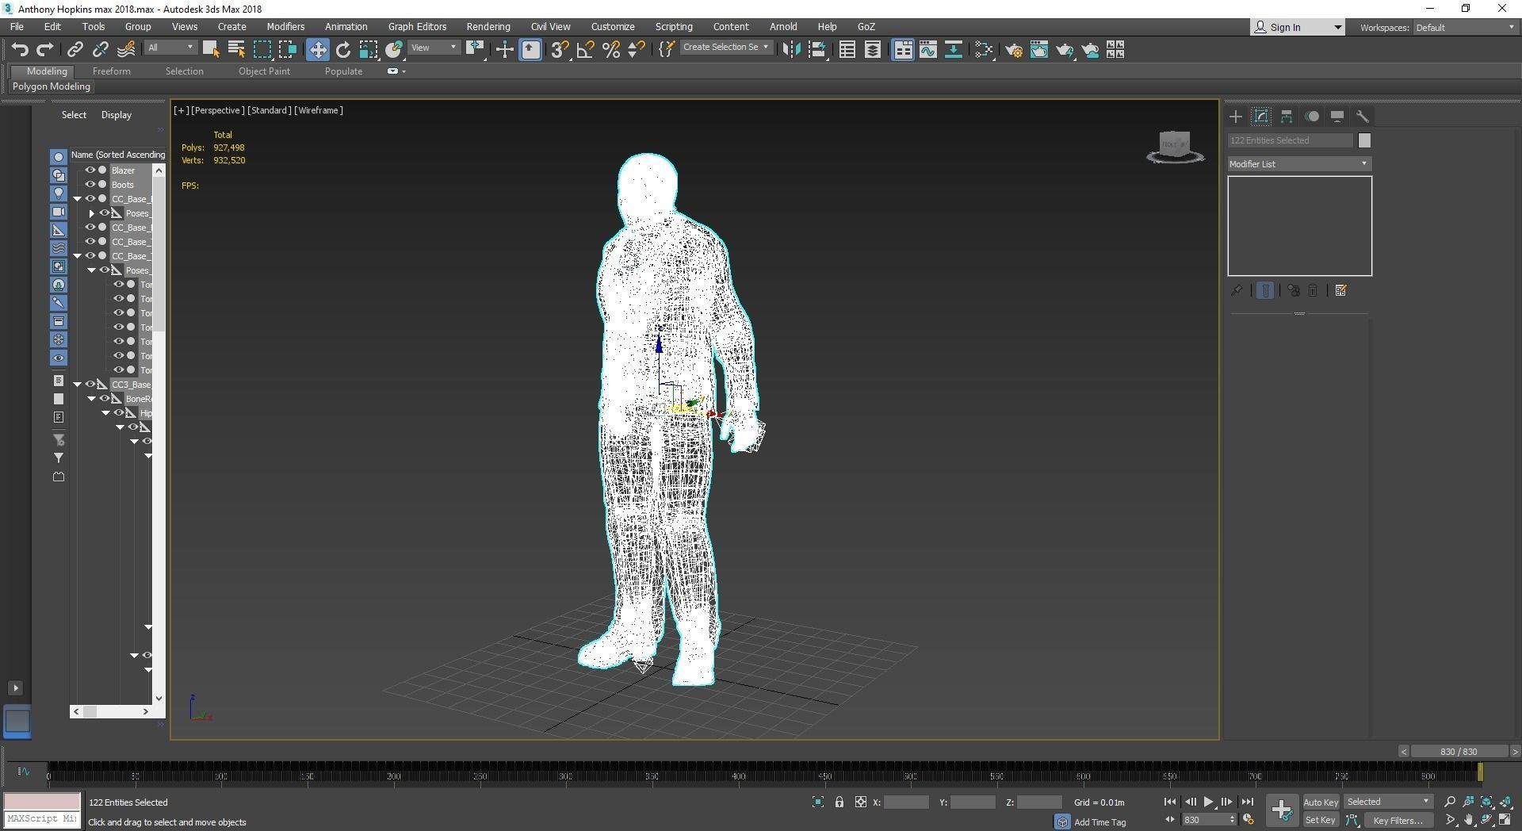1522x831 pixels.
Task: Click the Redo arrow in main toolbar
Action: click(45, 50)
